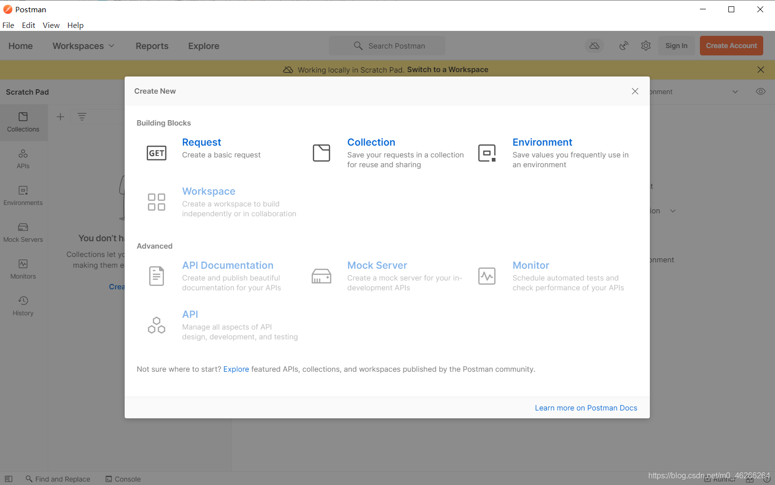Click the satellite capture requests icon
This screenshot has height=485, width=775.
pos(624,46)
